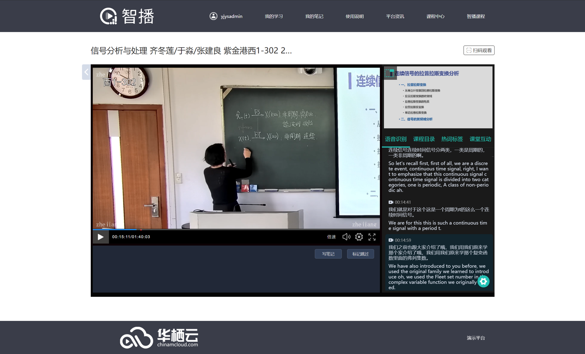Click the yjysadmin user avatar icon

tap(213, 16)
